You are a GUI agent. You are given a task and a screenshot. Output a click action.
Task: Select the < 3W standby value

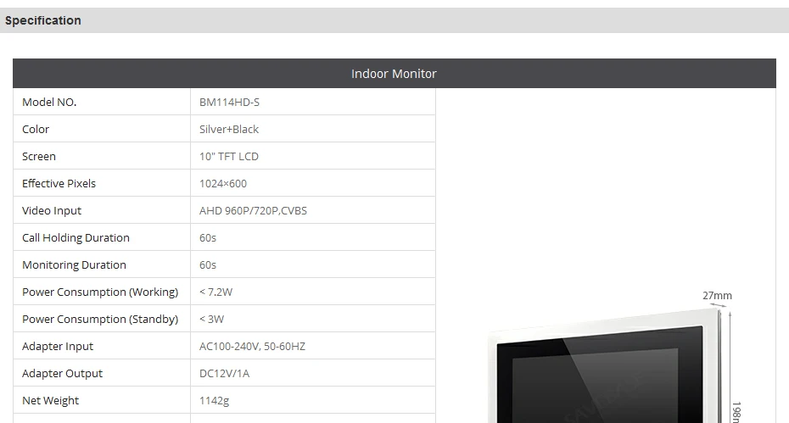212,320
